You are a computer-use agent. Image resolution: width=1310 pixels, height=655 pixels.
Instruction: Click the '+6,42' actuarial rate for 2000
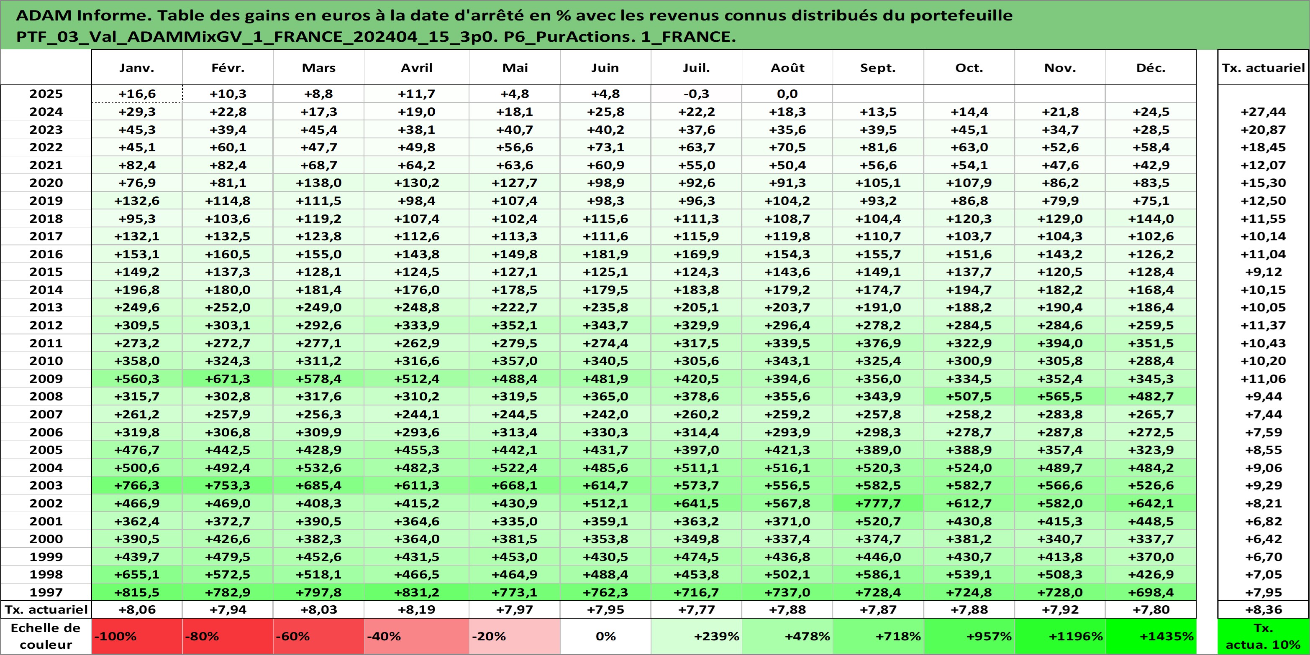1263,539
